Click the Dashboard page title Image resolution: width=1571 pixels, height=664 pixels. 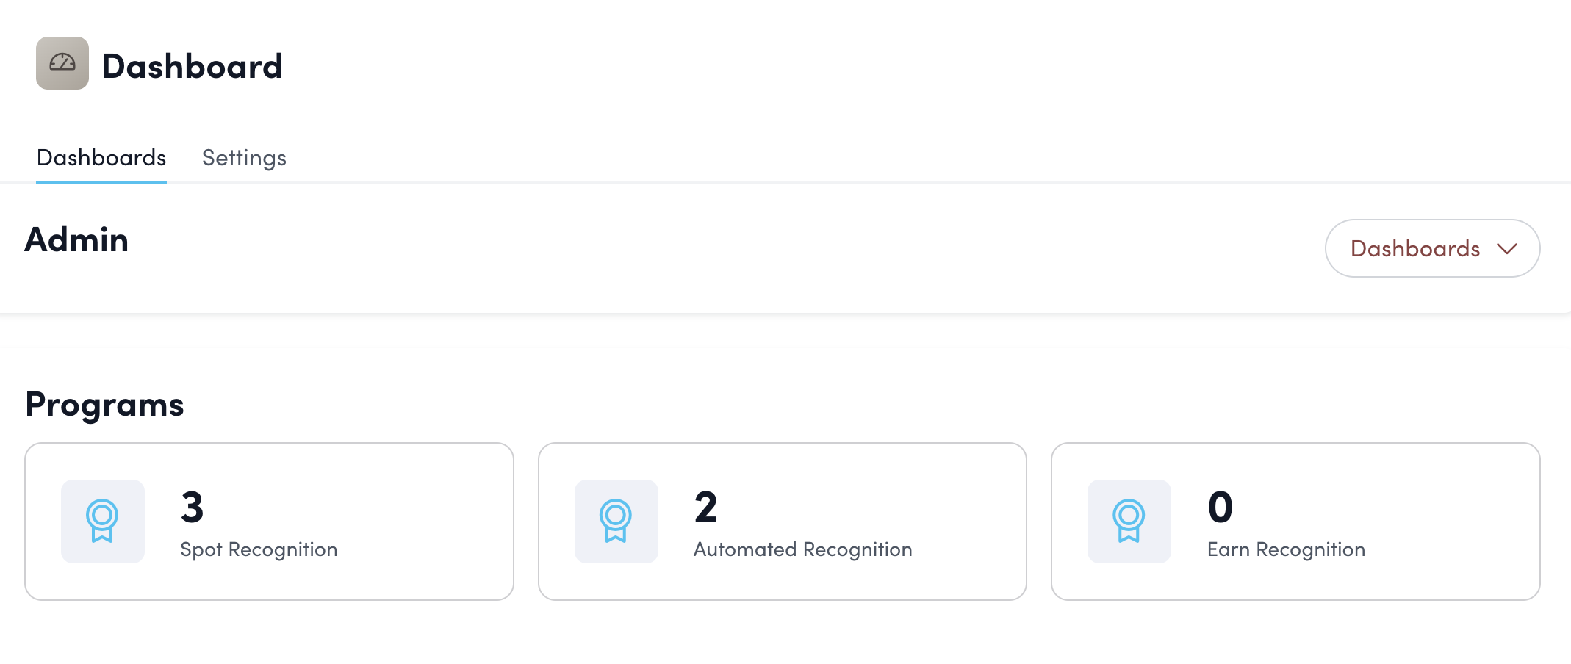pos(192,66)
